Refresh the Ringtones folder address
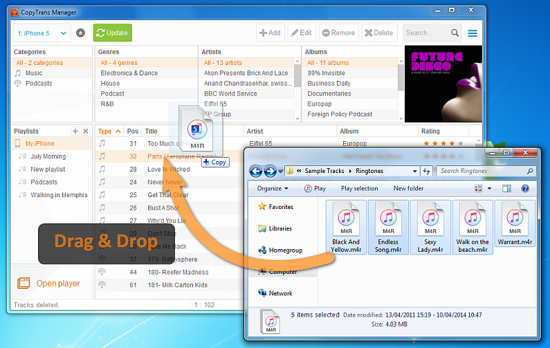Viewport: 550px width, 348px height. click(x=427, y=171)
